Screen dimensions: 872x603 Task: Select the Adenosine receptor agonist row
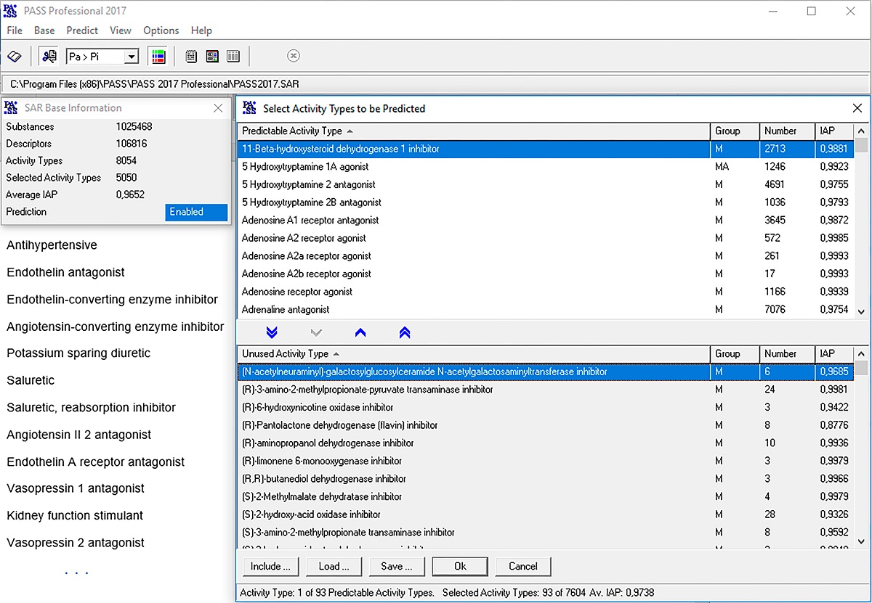point(546,292)
